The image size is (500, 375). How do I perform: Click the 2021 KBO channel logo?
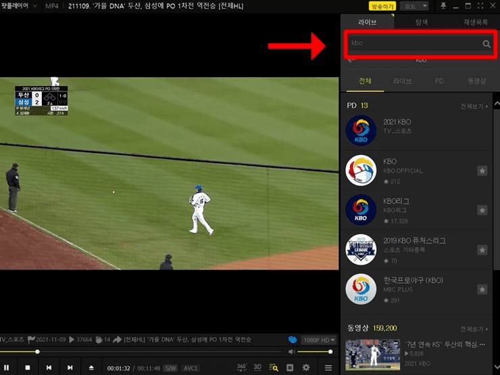coord(361,131)
